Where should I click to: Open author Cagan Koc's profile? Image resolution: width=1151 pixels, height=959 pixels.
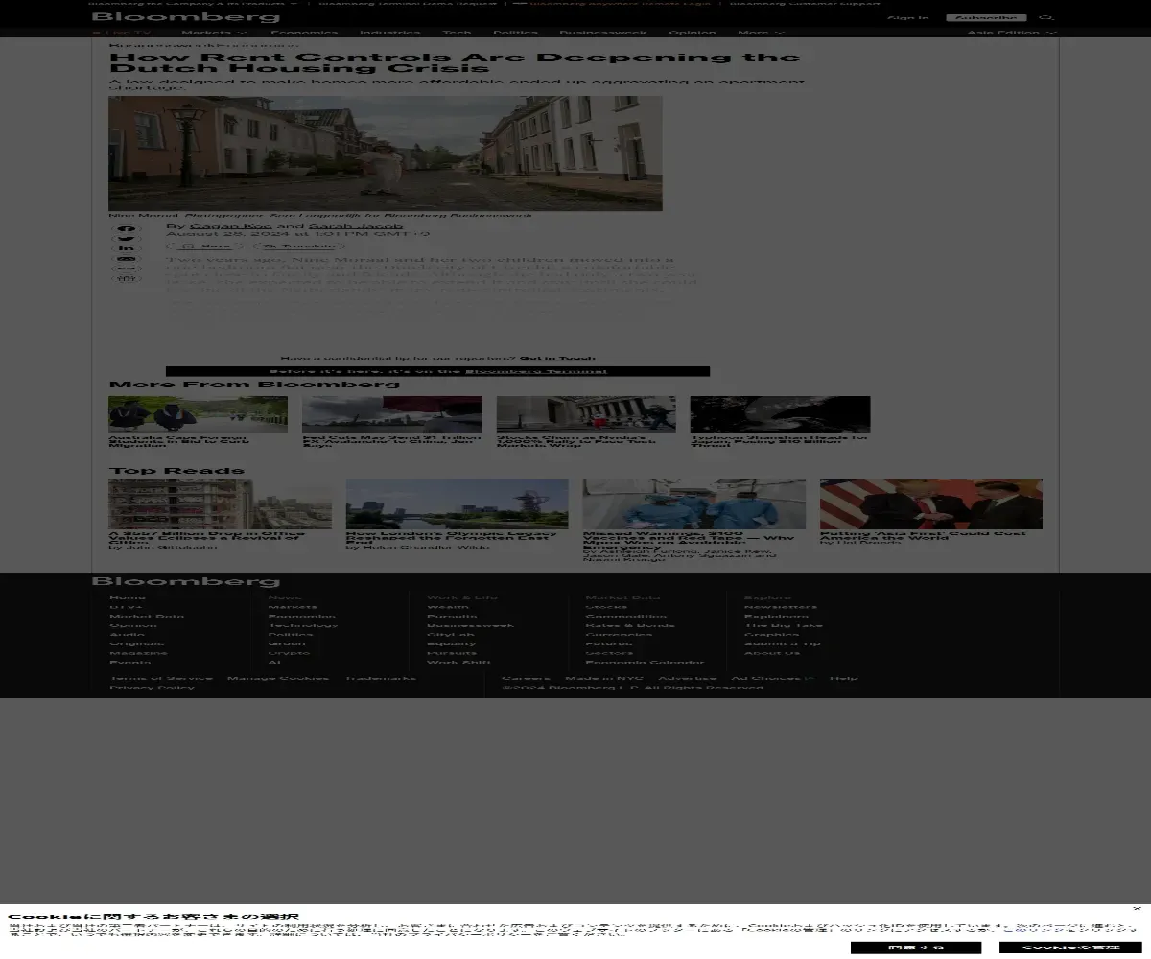coord(230,226)
